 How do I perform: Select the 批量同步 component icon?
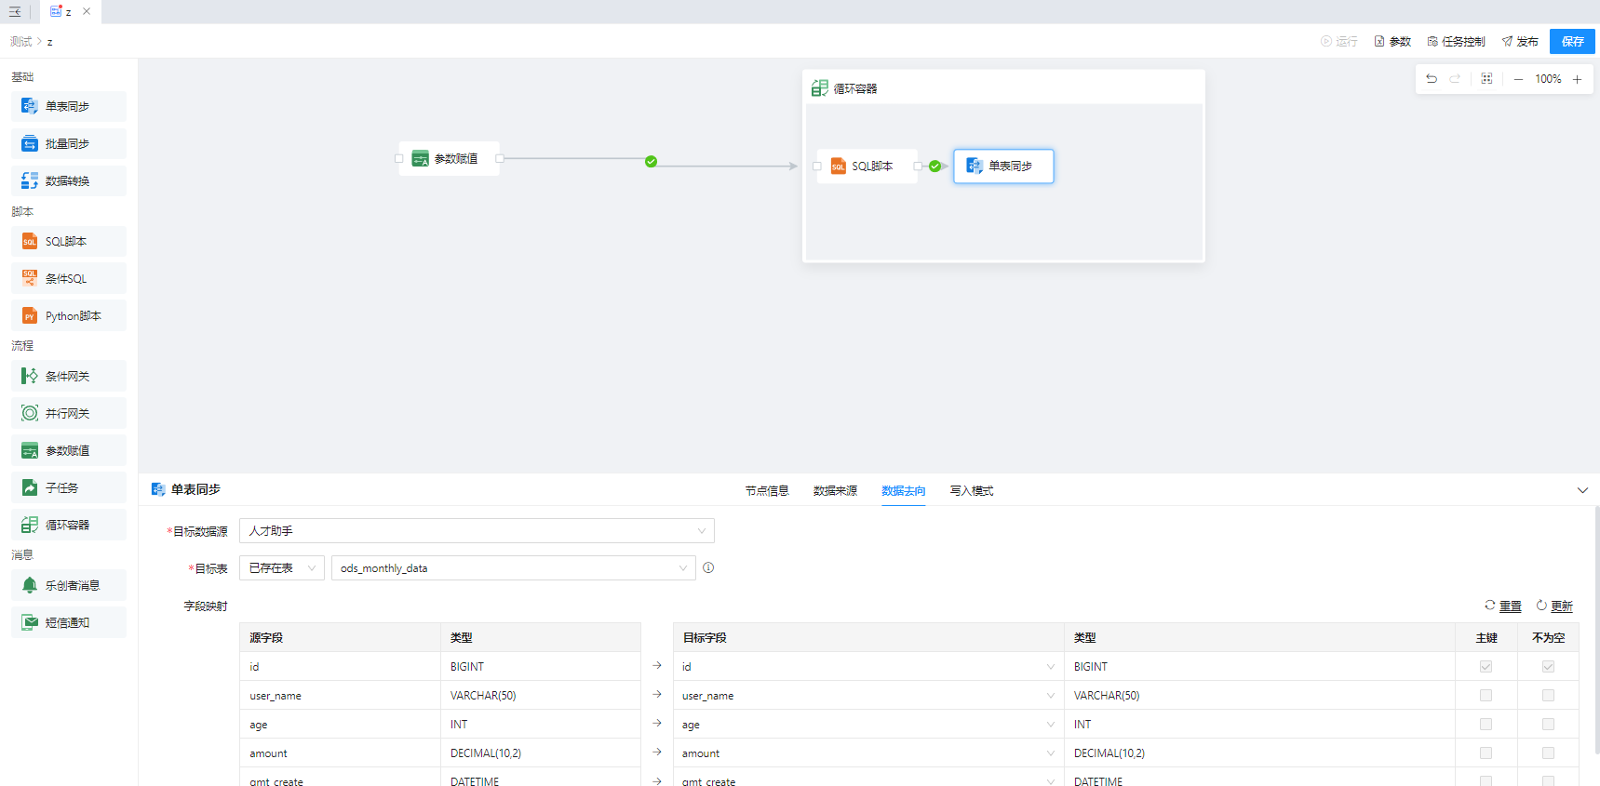(x=30, y=143)
